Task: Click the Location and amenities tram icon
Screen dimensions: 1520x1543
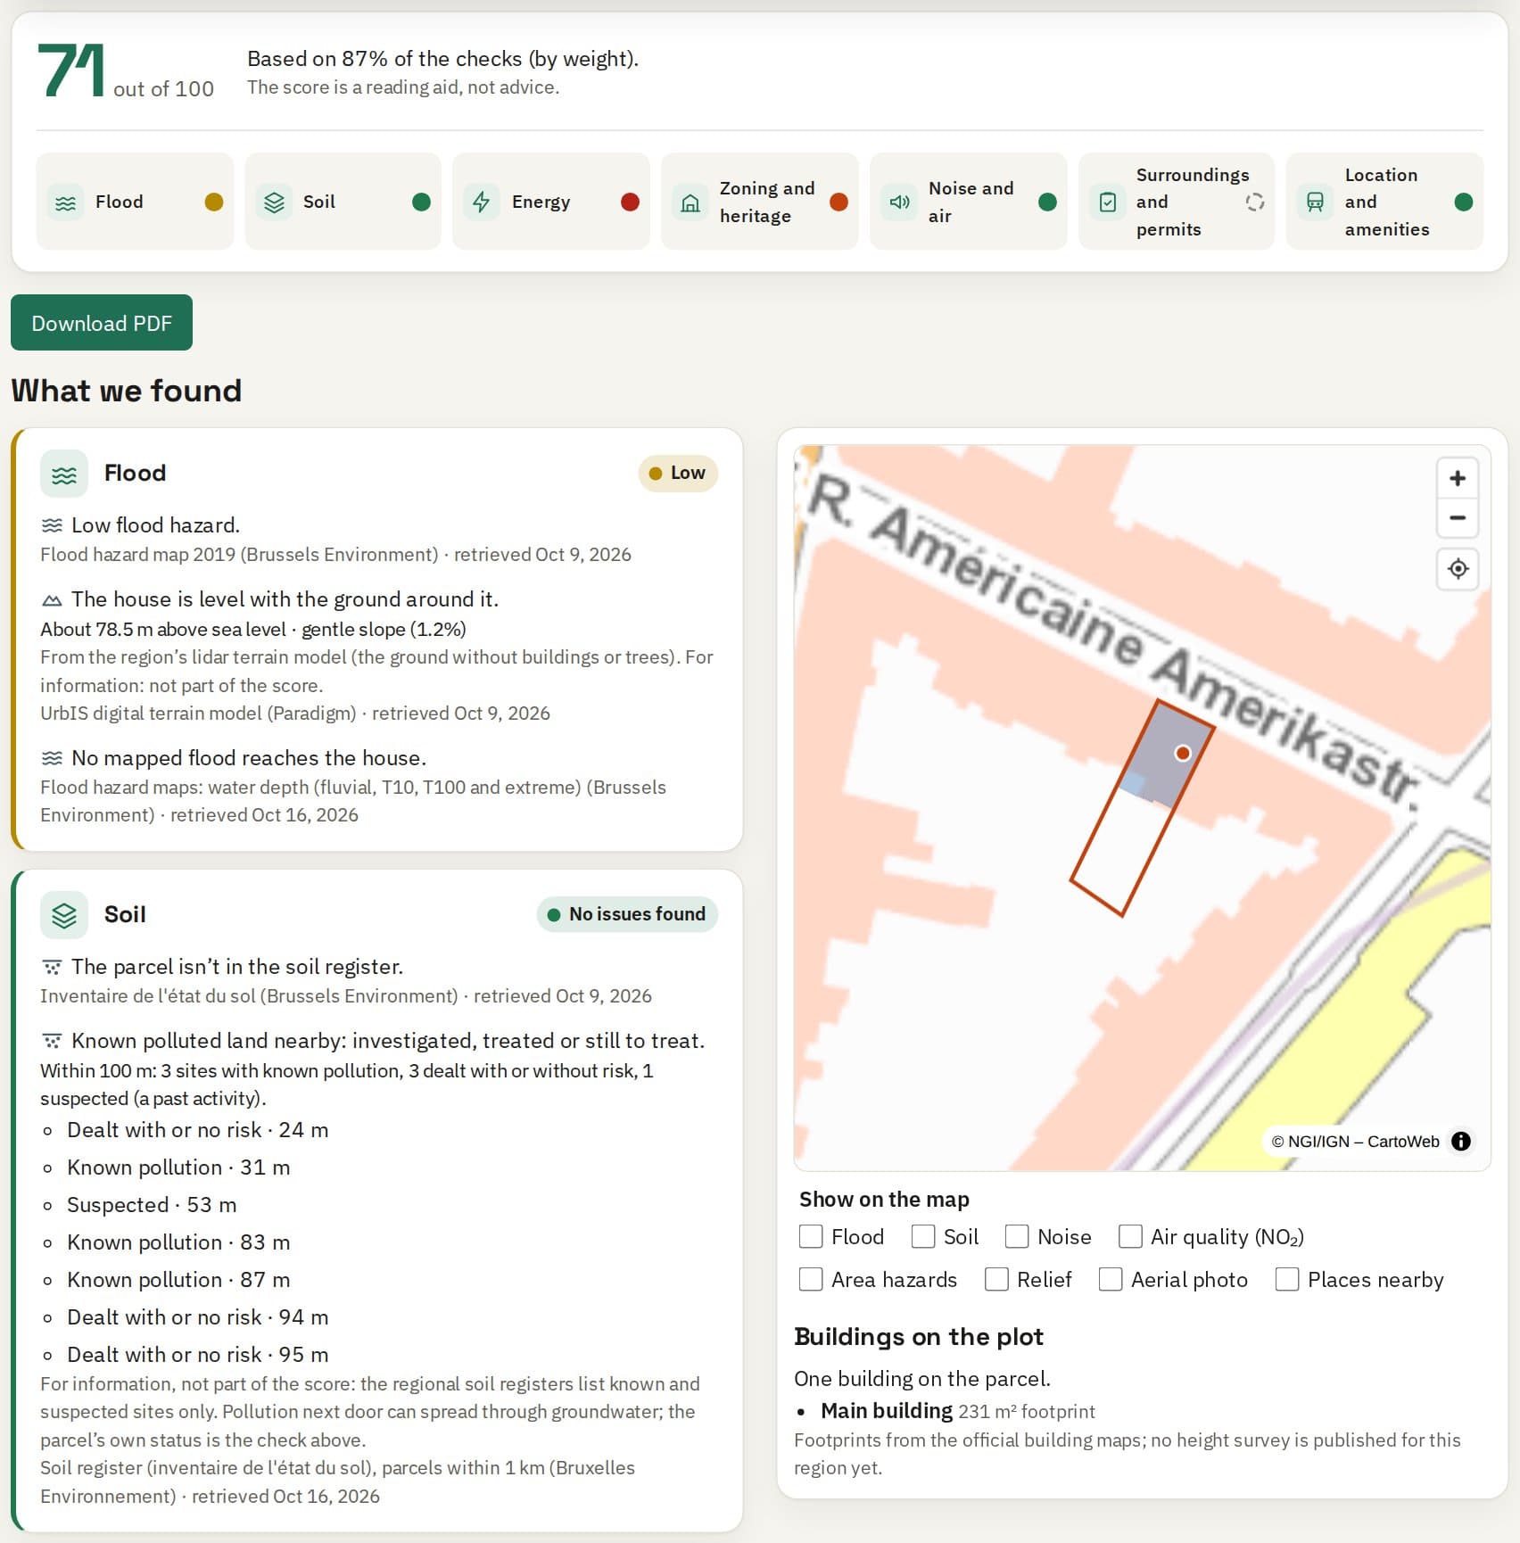Action: pos(1315,202)
